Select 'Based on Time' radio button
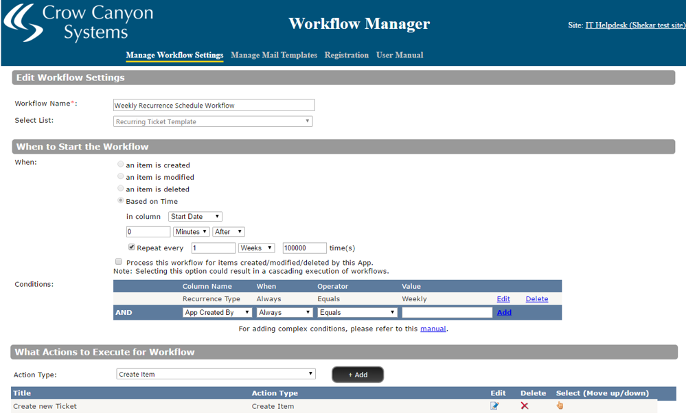 point(120,200)
